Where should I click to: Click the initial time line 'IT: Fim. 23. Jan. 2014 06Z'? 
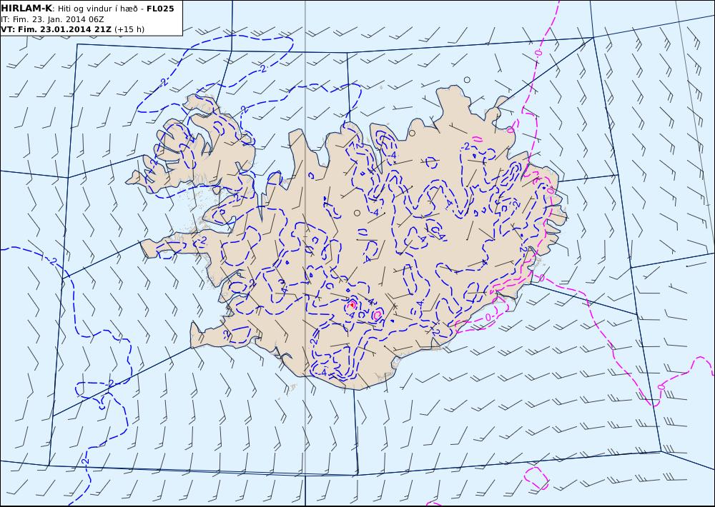point(53,19)
